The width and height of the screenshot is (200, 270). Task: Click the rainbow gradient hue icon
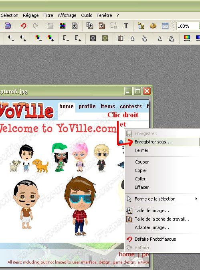[187, 38]
